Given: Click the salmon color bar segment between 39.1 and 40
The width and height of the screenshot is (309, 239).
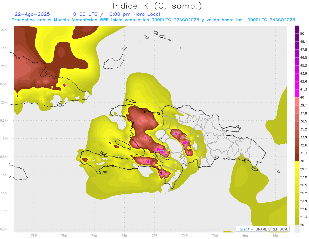Looking at the screenshot, I should [x=297, y=101].
